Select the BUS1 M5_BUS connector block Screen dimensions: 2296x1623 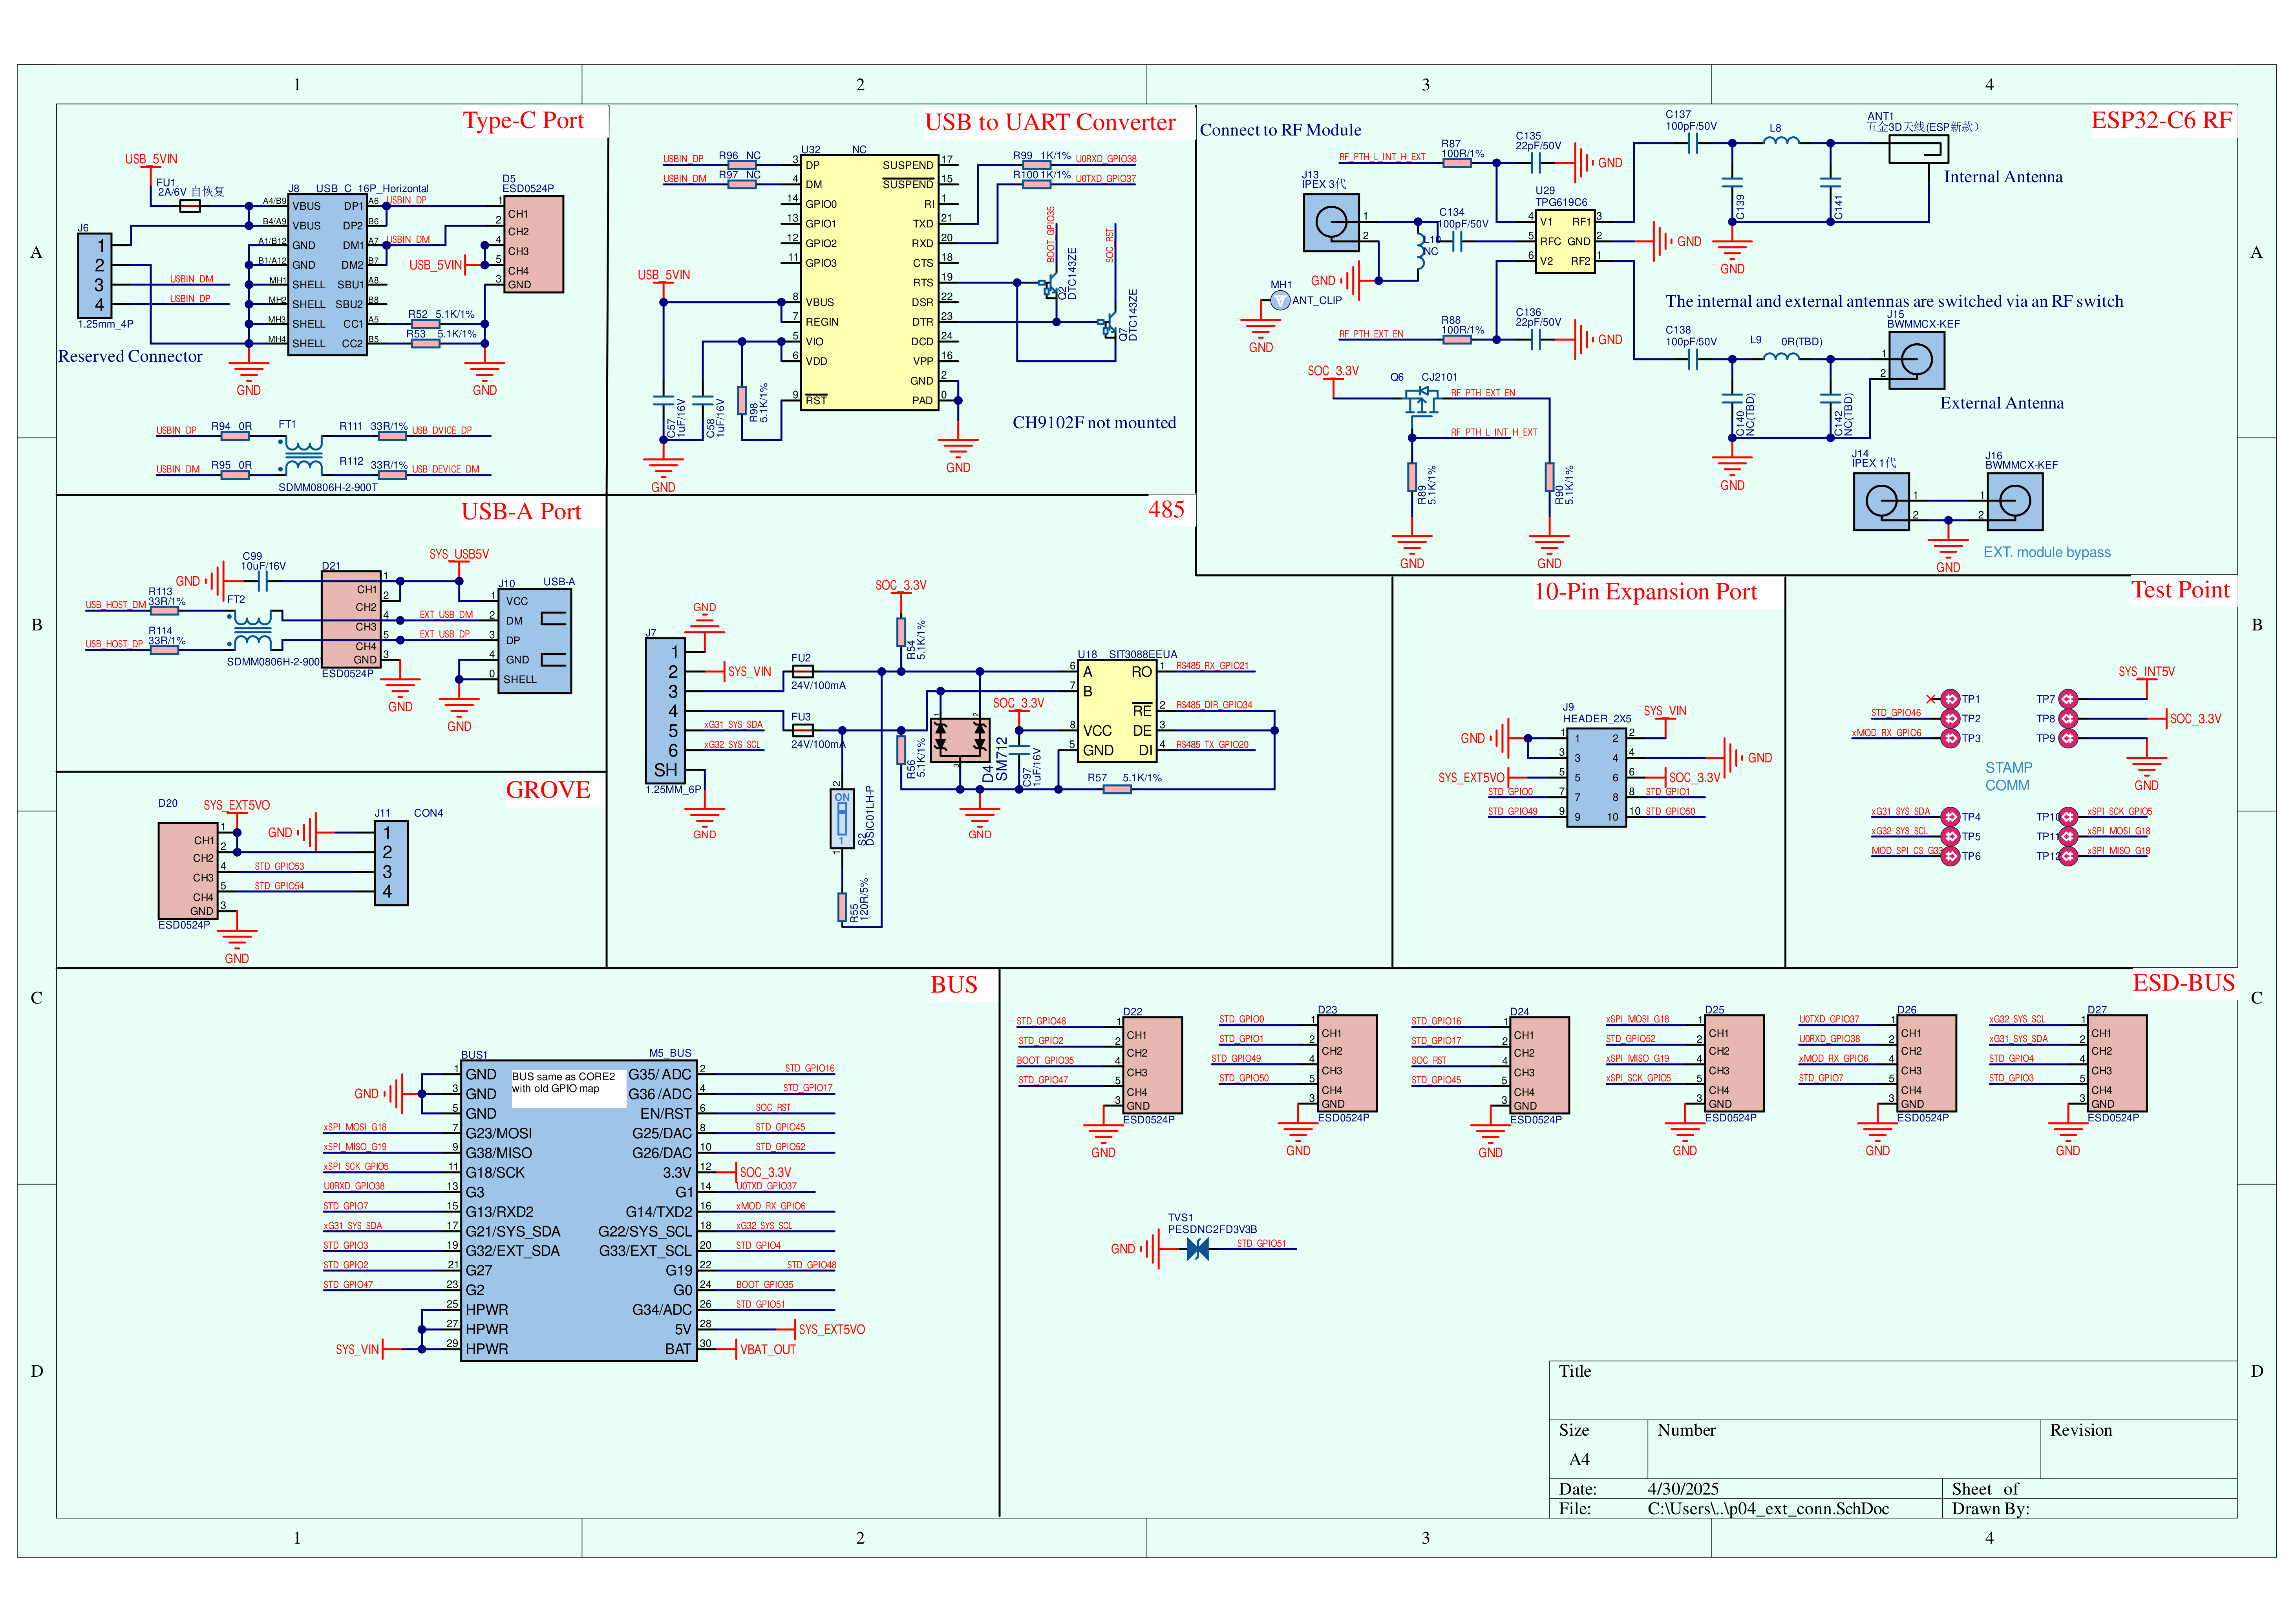click(579, 1211)
